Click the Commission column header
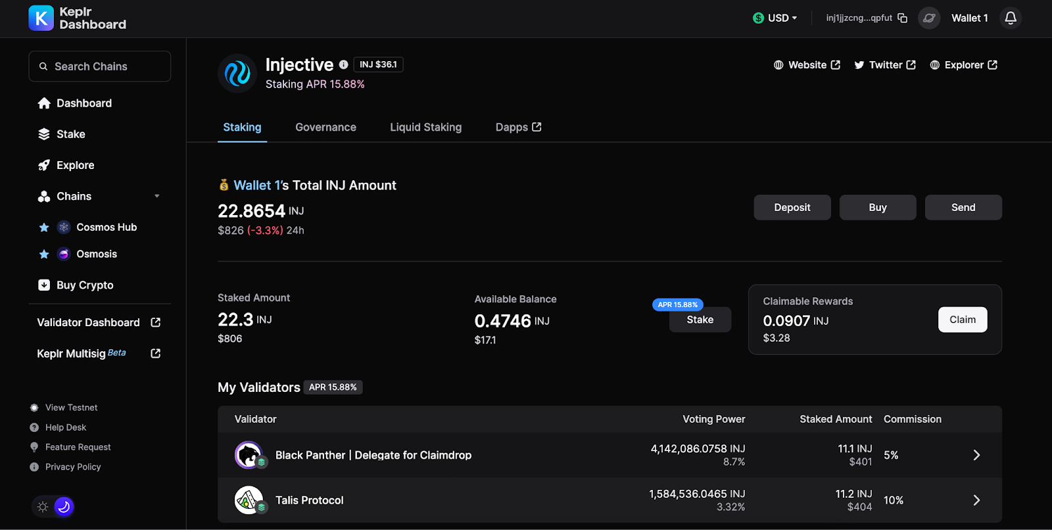 [x=913, y=419]
